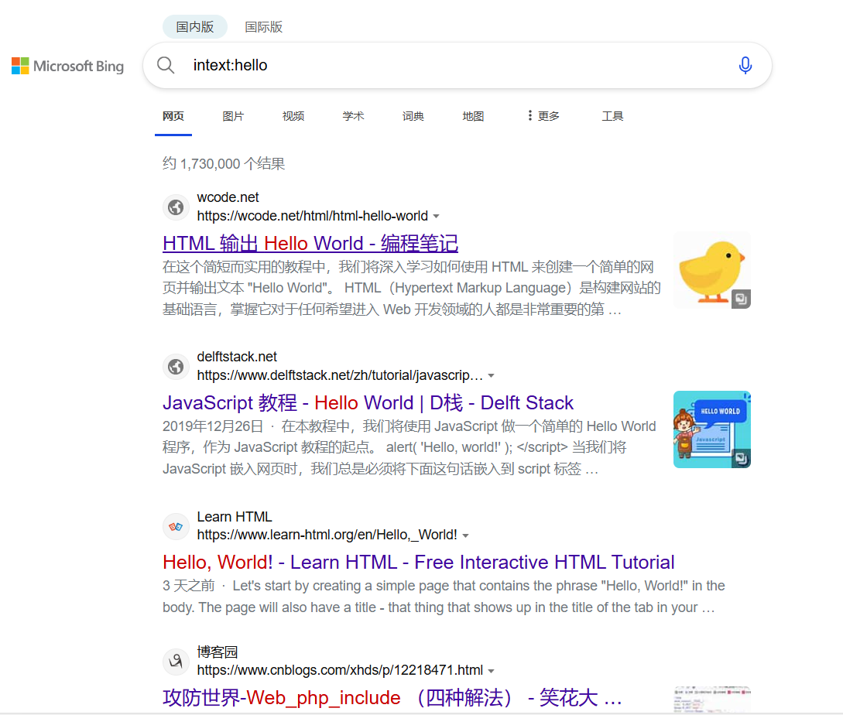
Task: Expand the learn-html.org URL dropdown arrow
Action: click(x=465, y=535)
